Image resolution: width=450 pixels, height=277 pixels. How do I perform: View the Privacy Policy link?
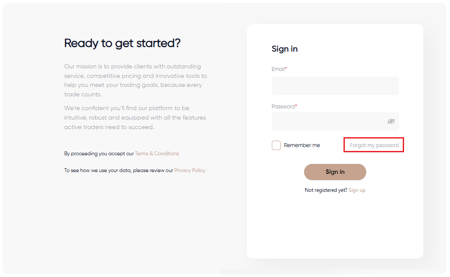[x=190, y=170]
